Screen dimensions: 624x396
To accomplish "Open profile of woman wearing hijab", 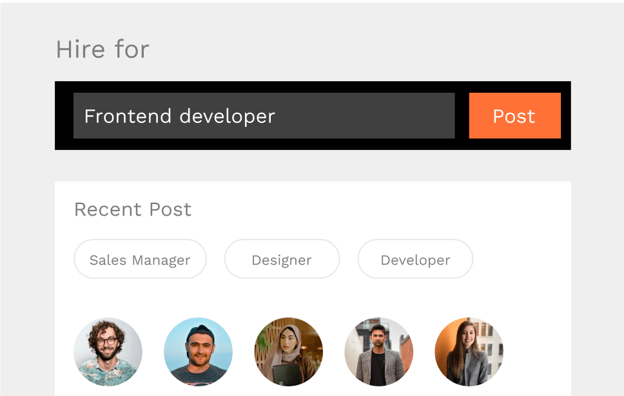I will tap(288, 352).
